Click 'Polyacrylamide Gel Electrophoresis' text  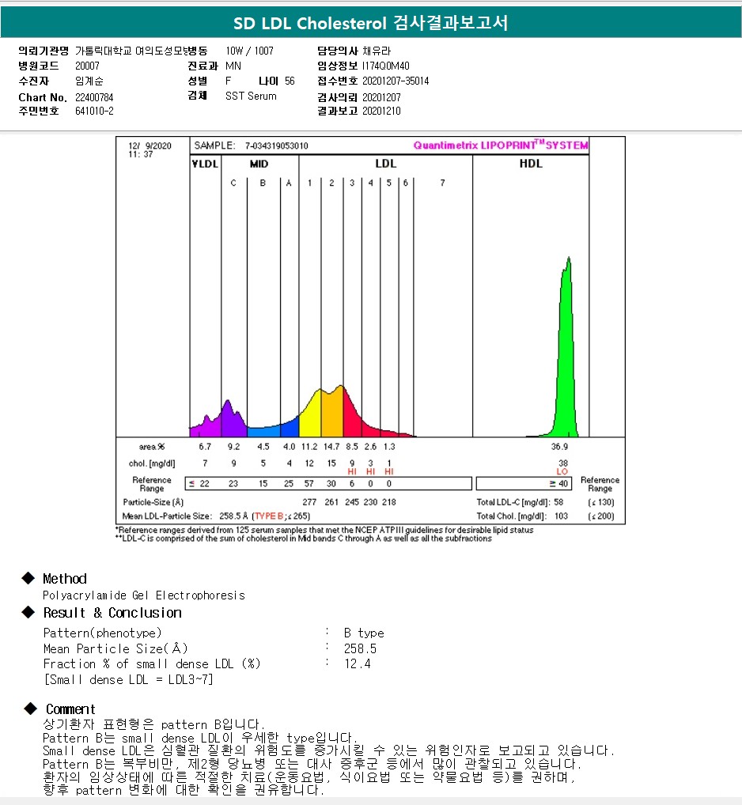point(144,595)
